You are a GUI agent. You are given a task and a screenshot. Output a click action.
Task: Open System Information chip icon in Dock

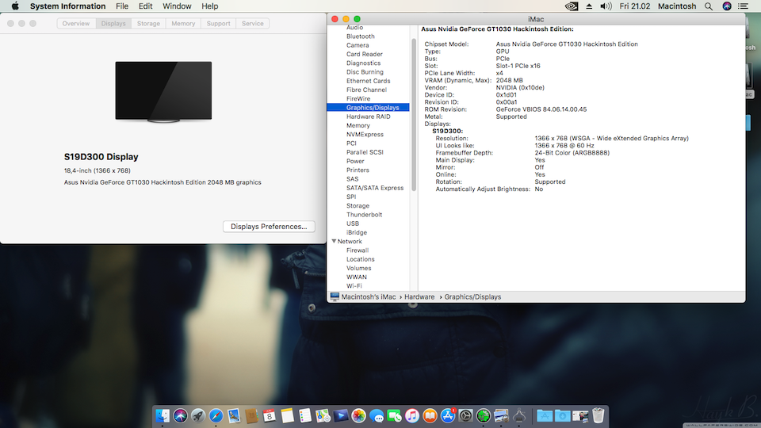point(519,416)
